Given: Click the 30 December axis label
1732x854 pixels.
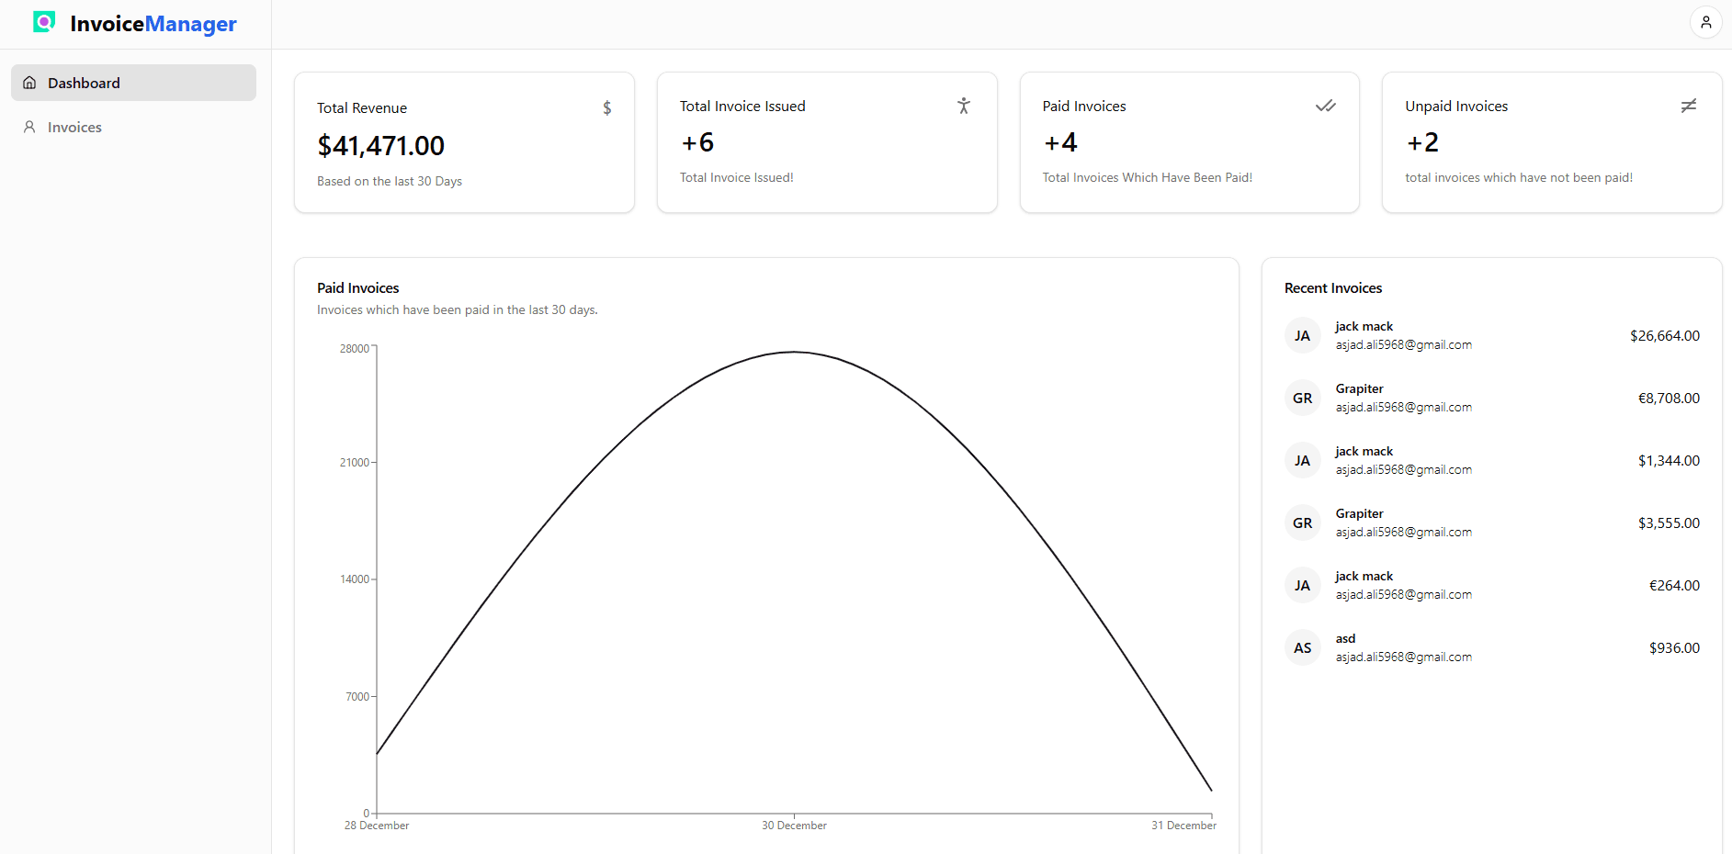Looking at the screenshot, I should click(x=794, y=826).
